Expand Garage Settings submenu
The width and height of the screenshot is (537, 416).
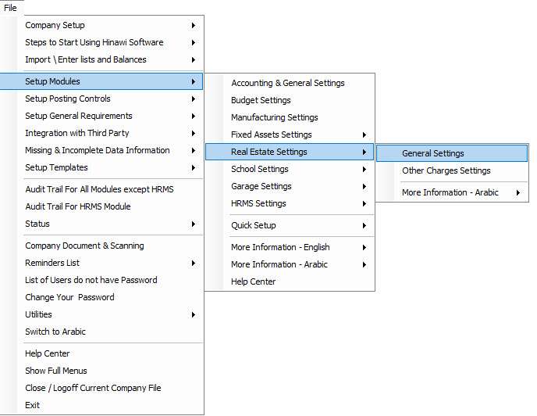(x=290, y=186)
